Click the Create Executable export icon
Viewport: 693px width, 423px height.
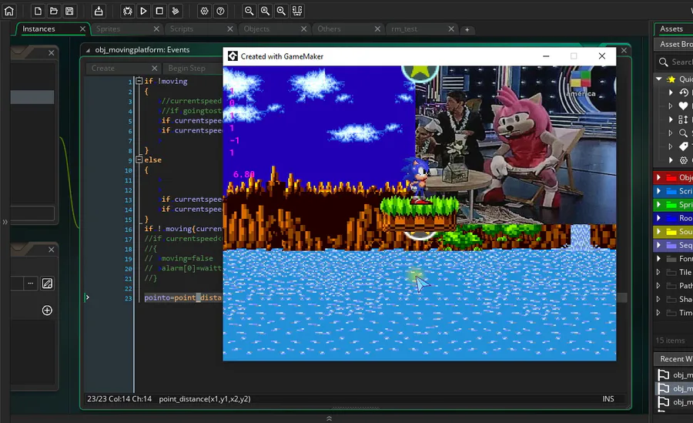point(99,11)
